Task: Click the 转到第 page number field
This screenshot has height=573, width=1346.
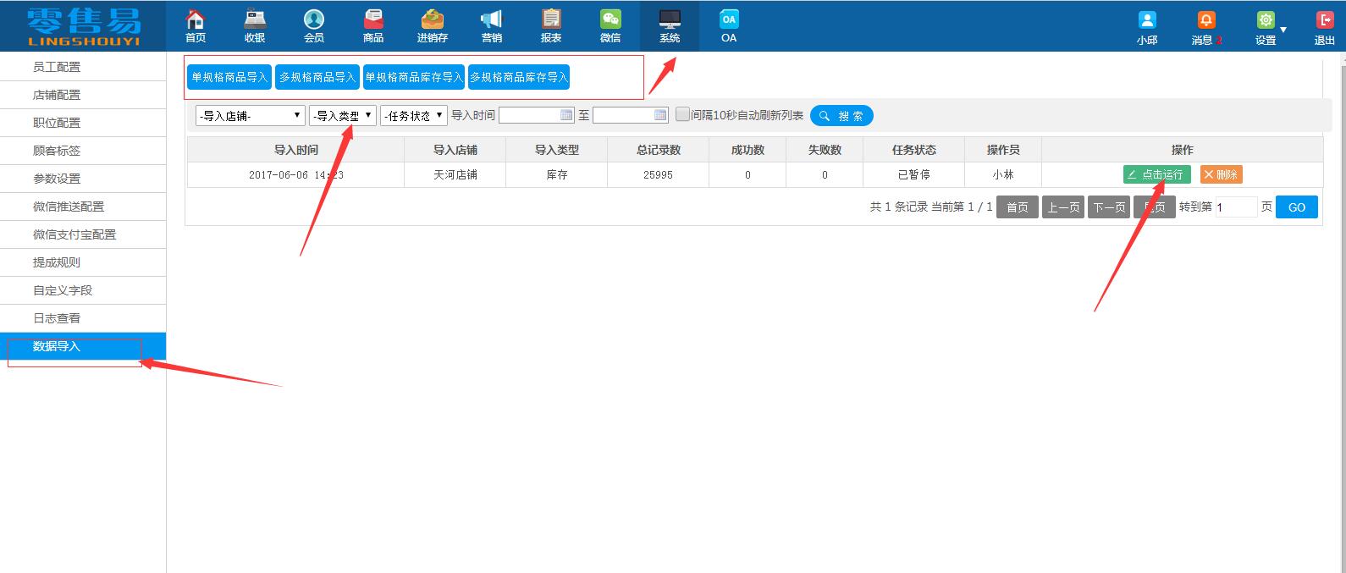Action: tap(1236, 207)
